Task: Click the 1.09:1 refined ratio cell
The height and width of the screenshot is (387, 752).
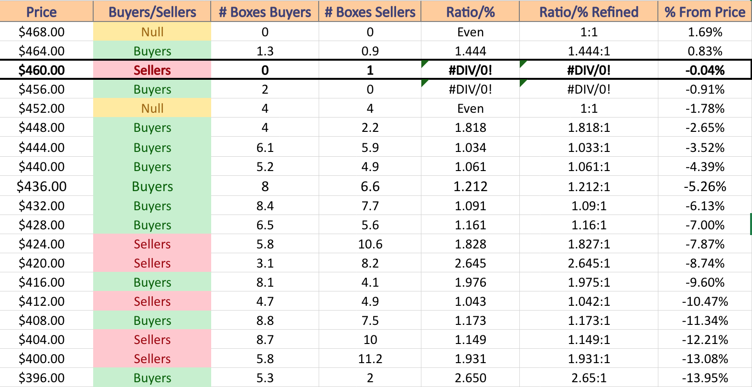Action: click(589, 205)
